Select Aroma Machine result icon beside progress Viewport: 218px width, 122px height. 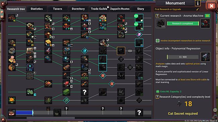tap(205, 23)
